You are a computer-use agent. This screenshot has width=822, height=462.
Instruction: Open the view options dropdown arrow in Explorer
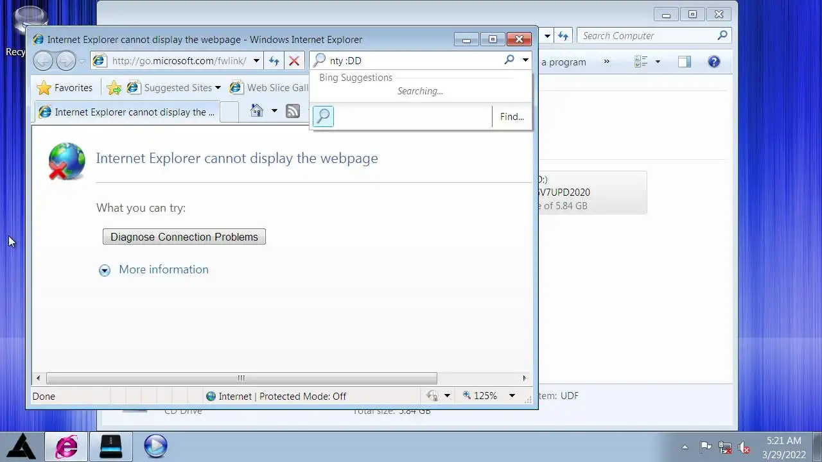(x=657, y=62)
